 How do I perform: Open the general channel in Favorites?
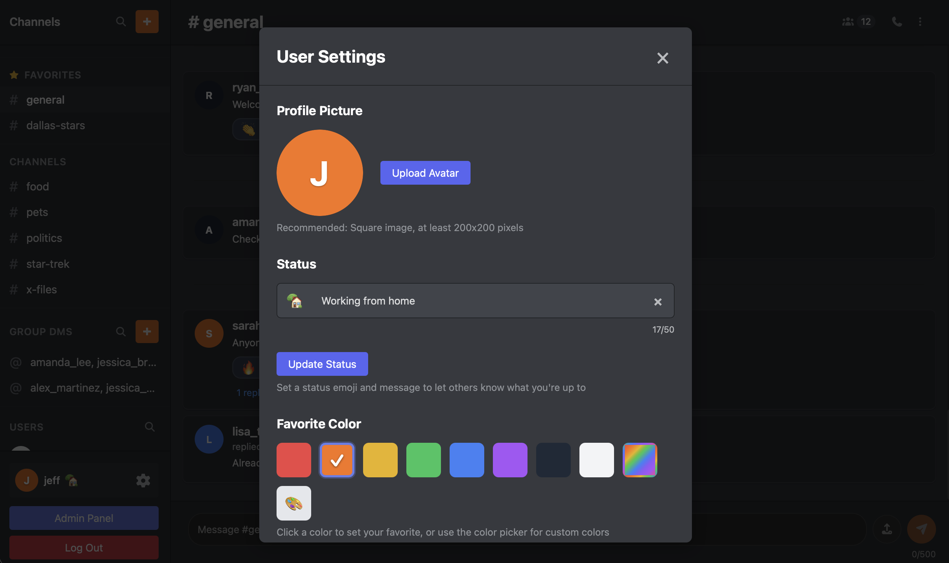tap(85, 100)
